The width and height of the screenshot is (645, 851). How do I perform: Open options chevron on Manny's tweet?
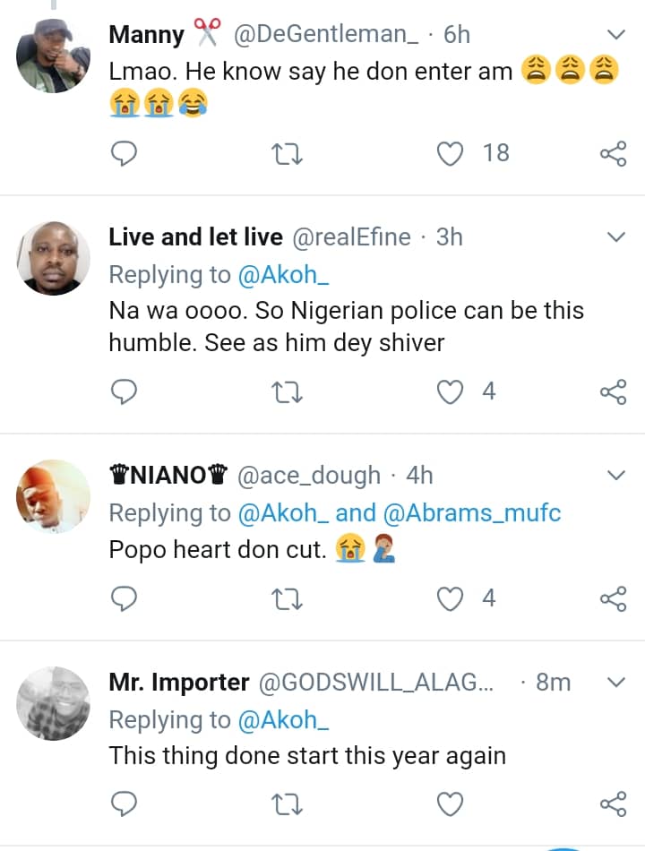[616, 35]
